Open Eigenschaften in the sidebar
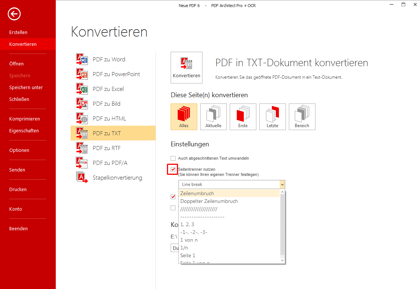 tap(28, 130)
